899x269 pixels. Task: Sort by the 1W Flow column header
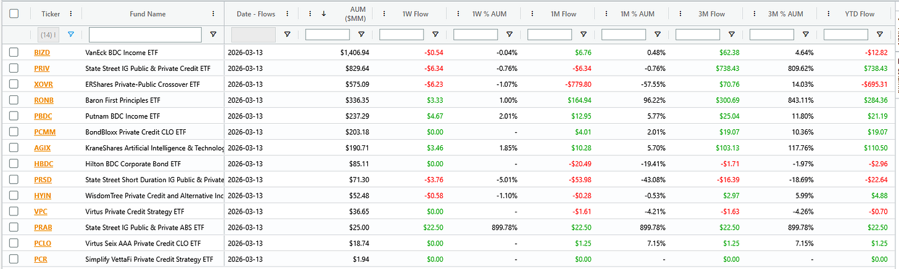(x=415, y=14)
